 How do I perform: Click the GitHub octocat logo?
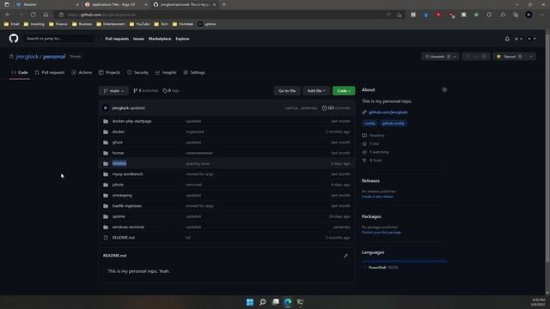(x=14, y=38)
